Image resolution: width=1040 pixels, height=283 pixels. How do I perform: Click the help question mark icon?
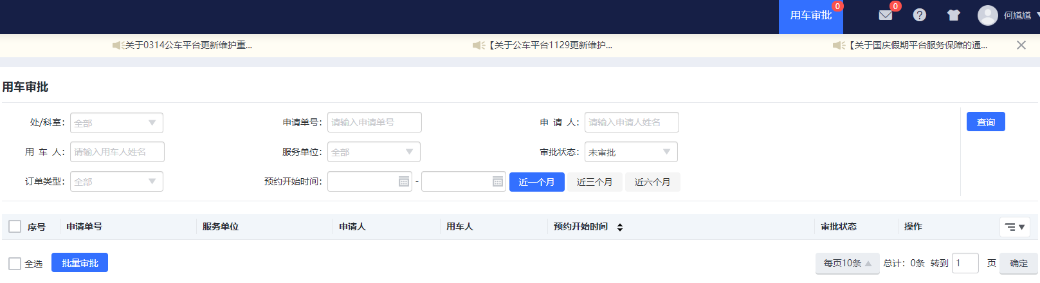pos(920,15)
